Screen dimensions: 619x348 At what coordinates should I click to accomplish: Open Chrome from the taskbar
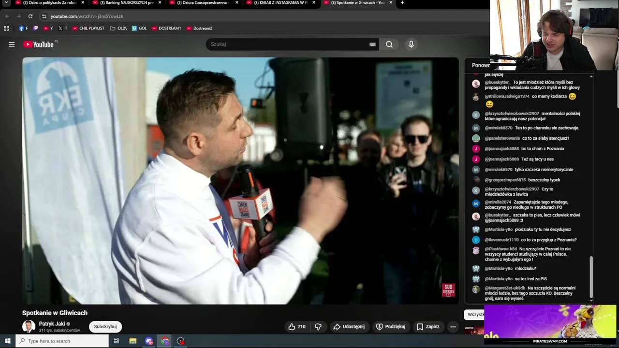click(165, 341)
